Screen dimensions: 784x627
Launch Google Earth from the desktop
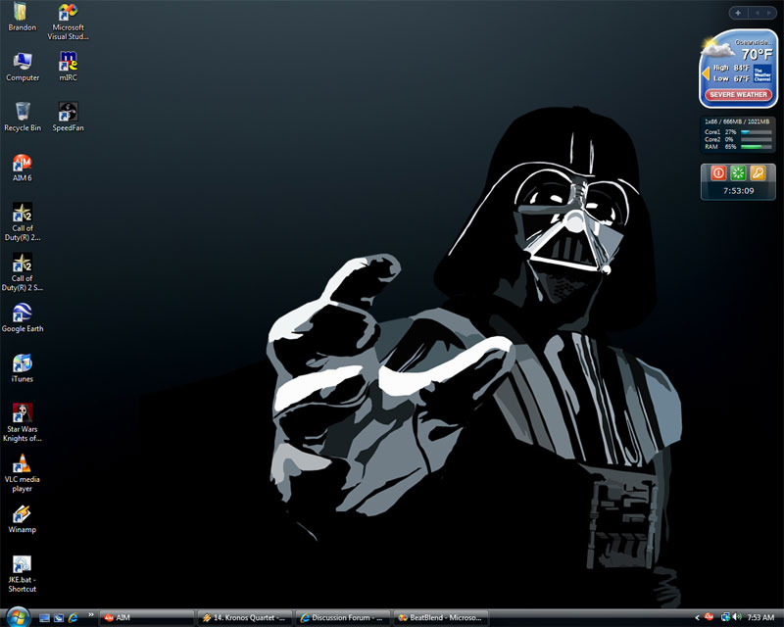coord(22,318)
